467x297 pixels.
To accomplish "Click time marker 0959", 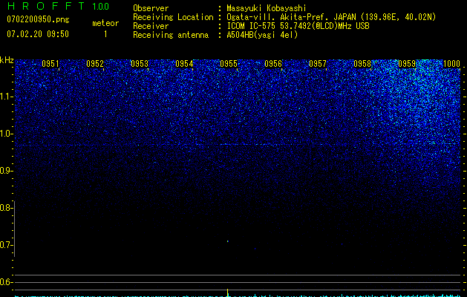I will [x=407, y=64].
